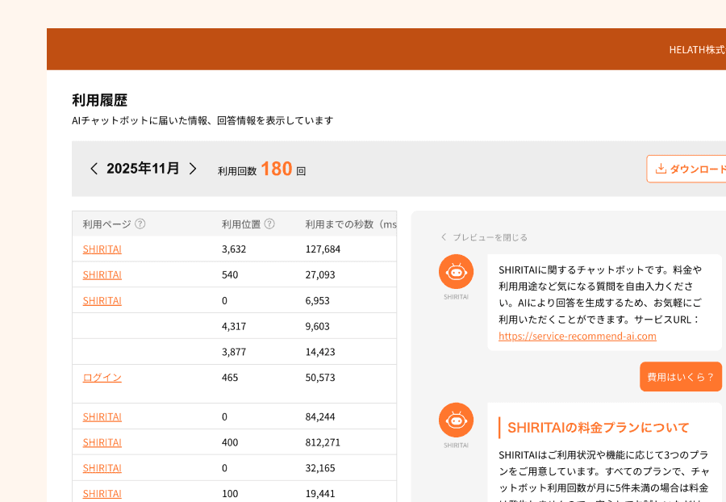
Task: Open the ログイン page link
Action: (102, 378)
